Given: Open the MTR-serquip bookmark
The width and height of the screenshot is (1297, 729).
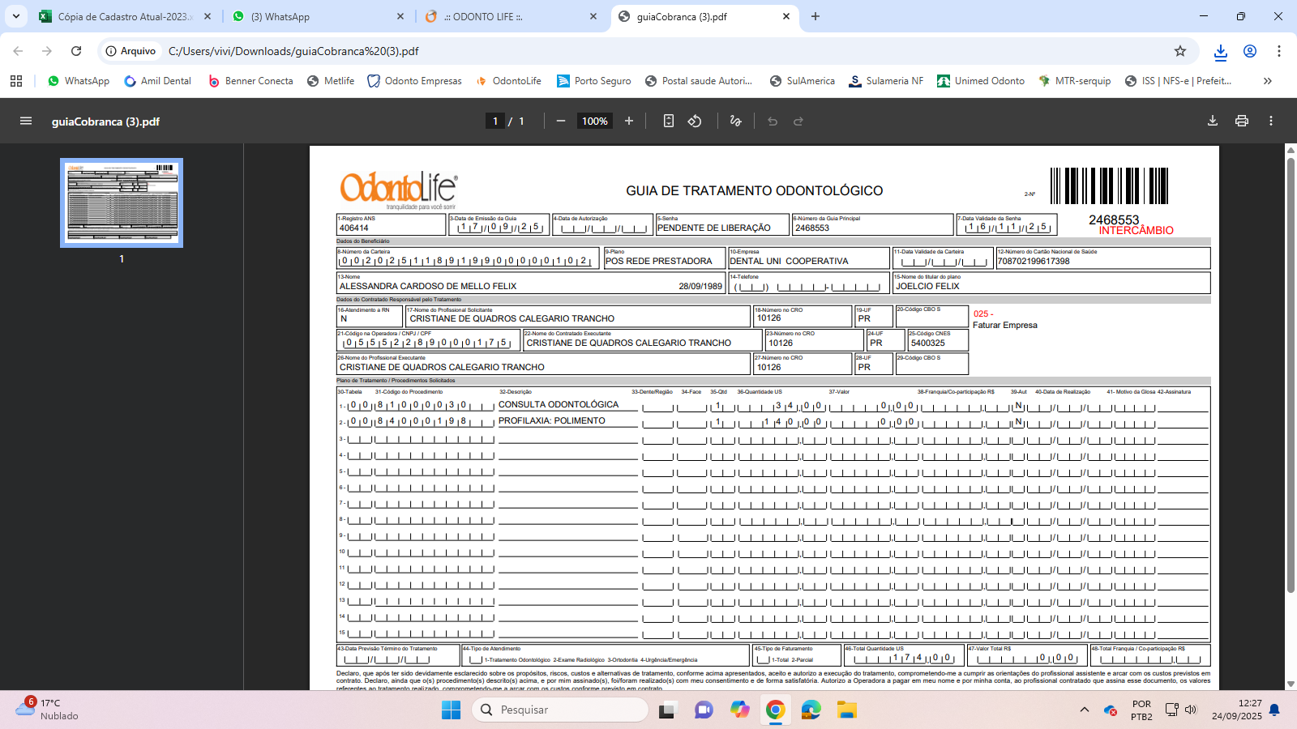Looking at the screenshot, I should [1074, 81].
